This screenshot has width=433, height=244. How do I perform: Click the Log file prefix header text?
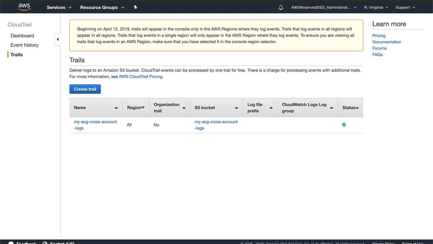tap(255, 108)
